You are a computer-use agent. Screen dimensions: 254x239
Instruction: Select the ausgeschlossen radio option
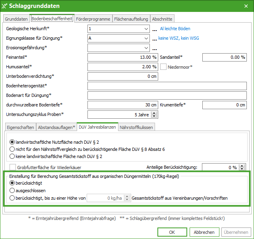(x=12, y=191)
